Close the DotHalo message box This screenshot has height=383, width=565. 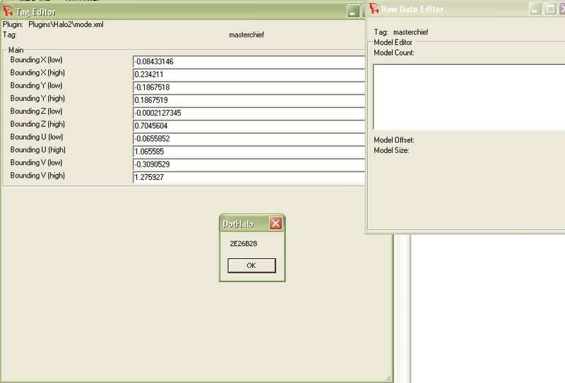(275, 224)
